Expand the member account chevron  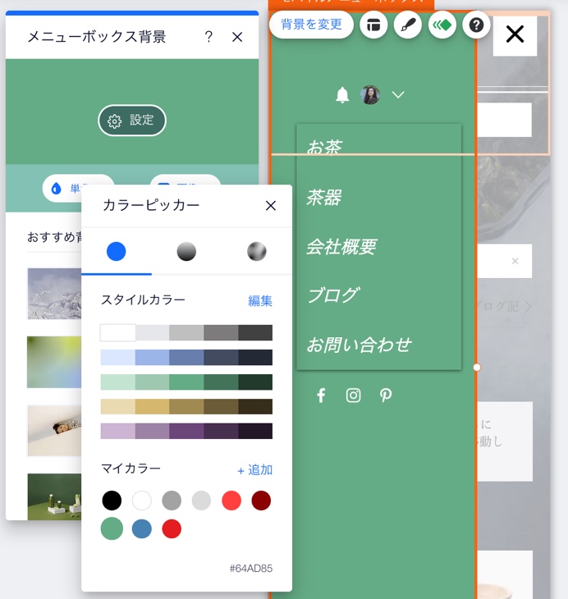tap(398, 94)
